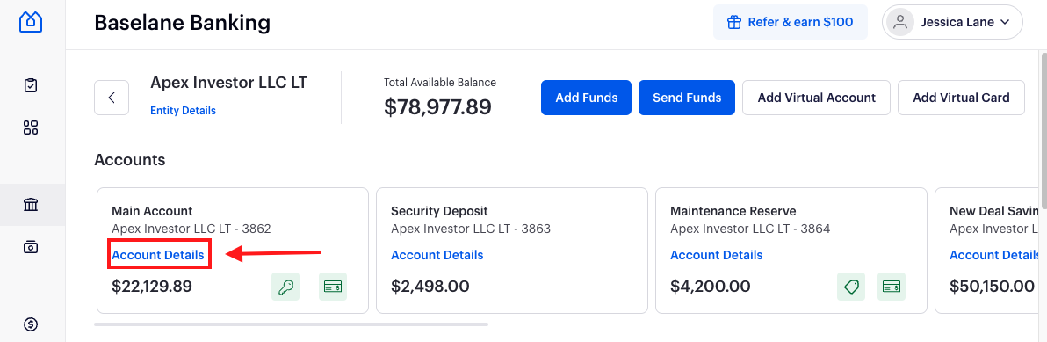
Task: Click Add Virtual Card
Action: 961,98
